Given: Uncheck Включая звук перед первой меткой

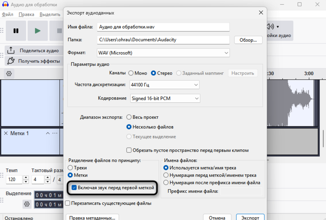Looking at the screenshot, I should pyautogui.click(x=74, y=187).
